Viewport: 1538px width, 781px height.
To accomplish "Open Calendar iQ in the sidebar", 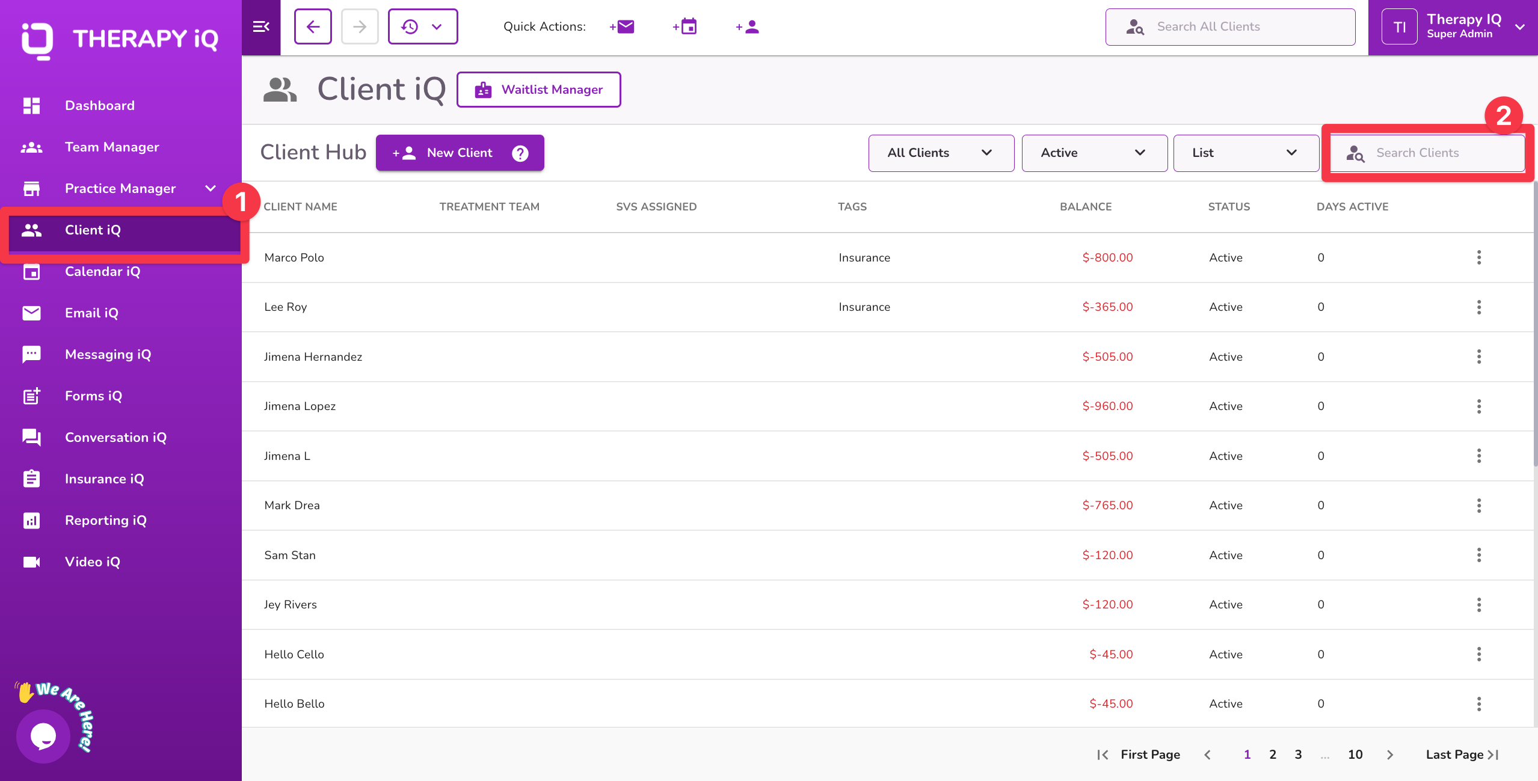I will pos(102,272).
